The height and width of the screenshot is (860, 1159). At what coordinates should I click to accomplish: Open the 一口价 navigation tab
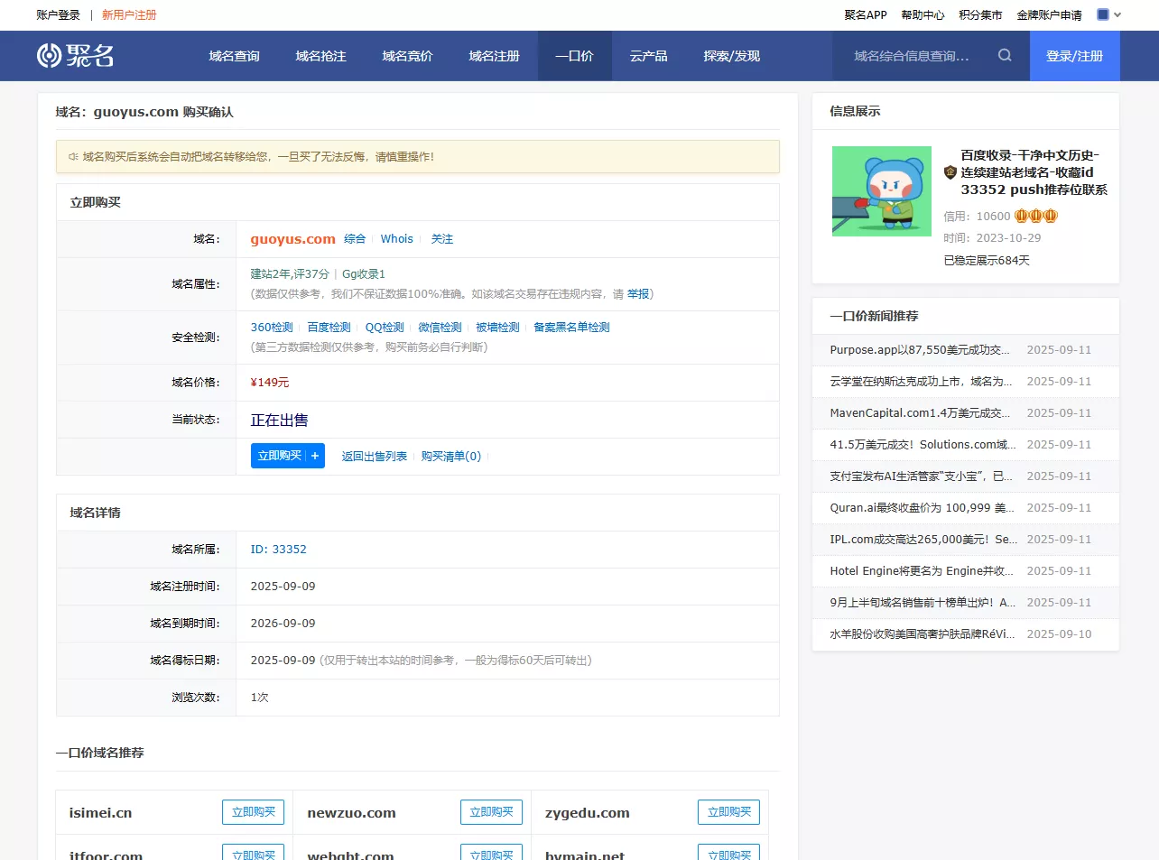tap(574, 56)
